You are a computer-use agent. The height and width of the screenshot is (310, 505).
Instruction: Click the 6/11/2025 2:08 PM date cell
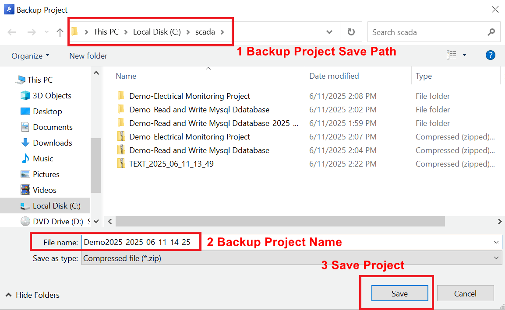(343, 96)
